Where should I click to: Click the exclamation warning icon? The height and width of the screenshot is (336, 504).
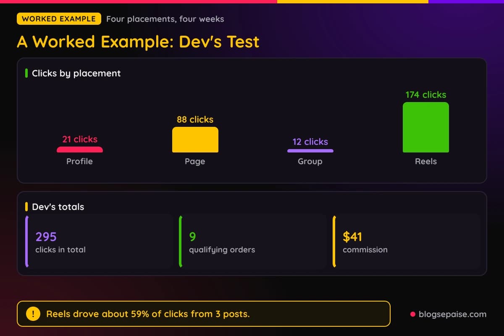[33, 314]
